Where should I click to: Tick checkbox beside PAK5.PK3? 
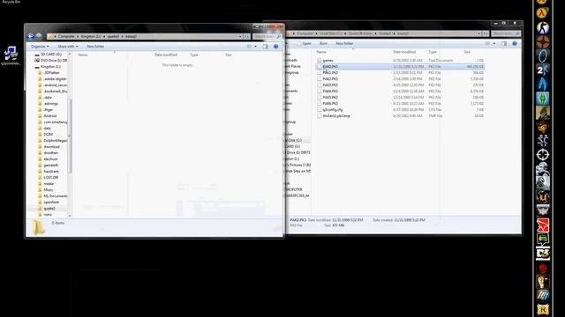(x=320, y=97)
